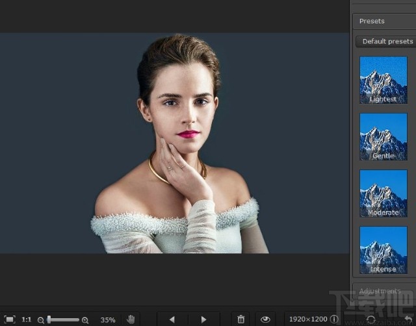
Task: Collapse the Presets panel header
Action: (x=383, y=21)
